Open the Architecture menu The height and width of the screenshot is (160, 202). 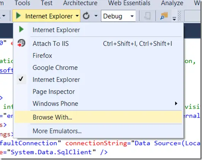point(80,3)
